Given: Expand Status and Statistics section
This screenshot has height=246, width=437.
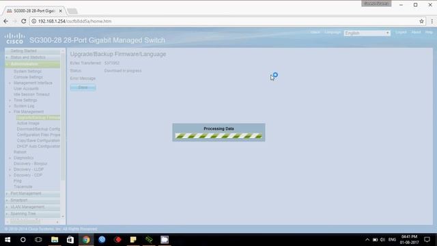Looking at the screenshot, I should (x=7, y=57).
